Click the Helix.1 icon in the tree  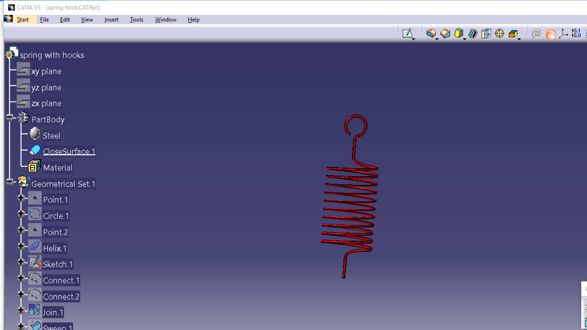click(35, 246)
